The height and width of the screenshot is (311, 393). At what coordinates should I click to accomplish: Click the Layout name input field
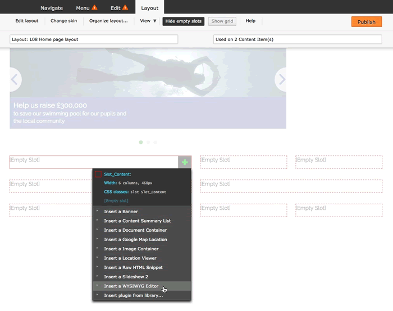click(94, 39)
